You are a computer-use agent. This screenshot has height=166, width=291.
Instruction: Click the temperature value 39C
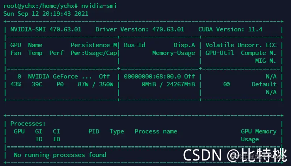pos(37,84)
